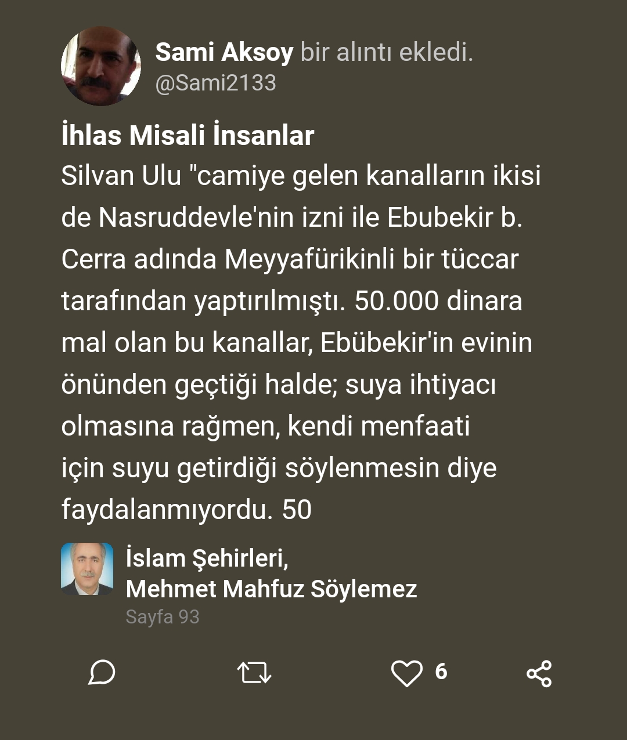Tap the @Sami2133 handle

click(215, 83)
